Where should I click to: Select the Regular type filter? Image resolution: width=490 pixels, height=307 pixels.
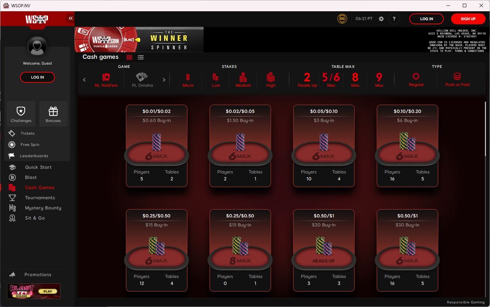416,80
